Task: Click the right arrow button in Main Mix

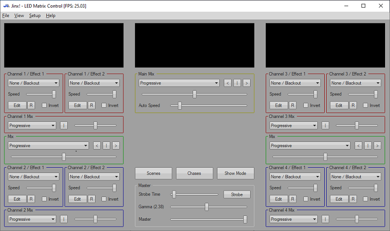Action: [x=247, y=83]
